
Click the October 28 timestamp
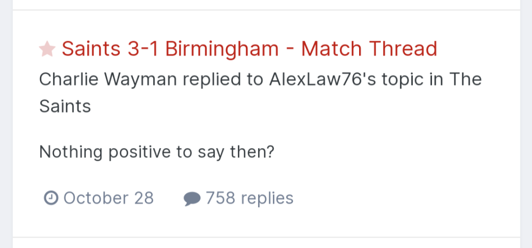pos(109,198)
